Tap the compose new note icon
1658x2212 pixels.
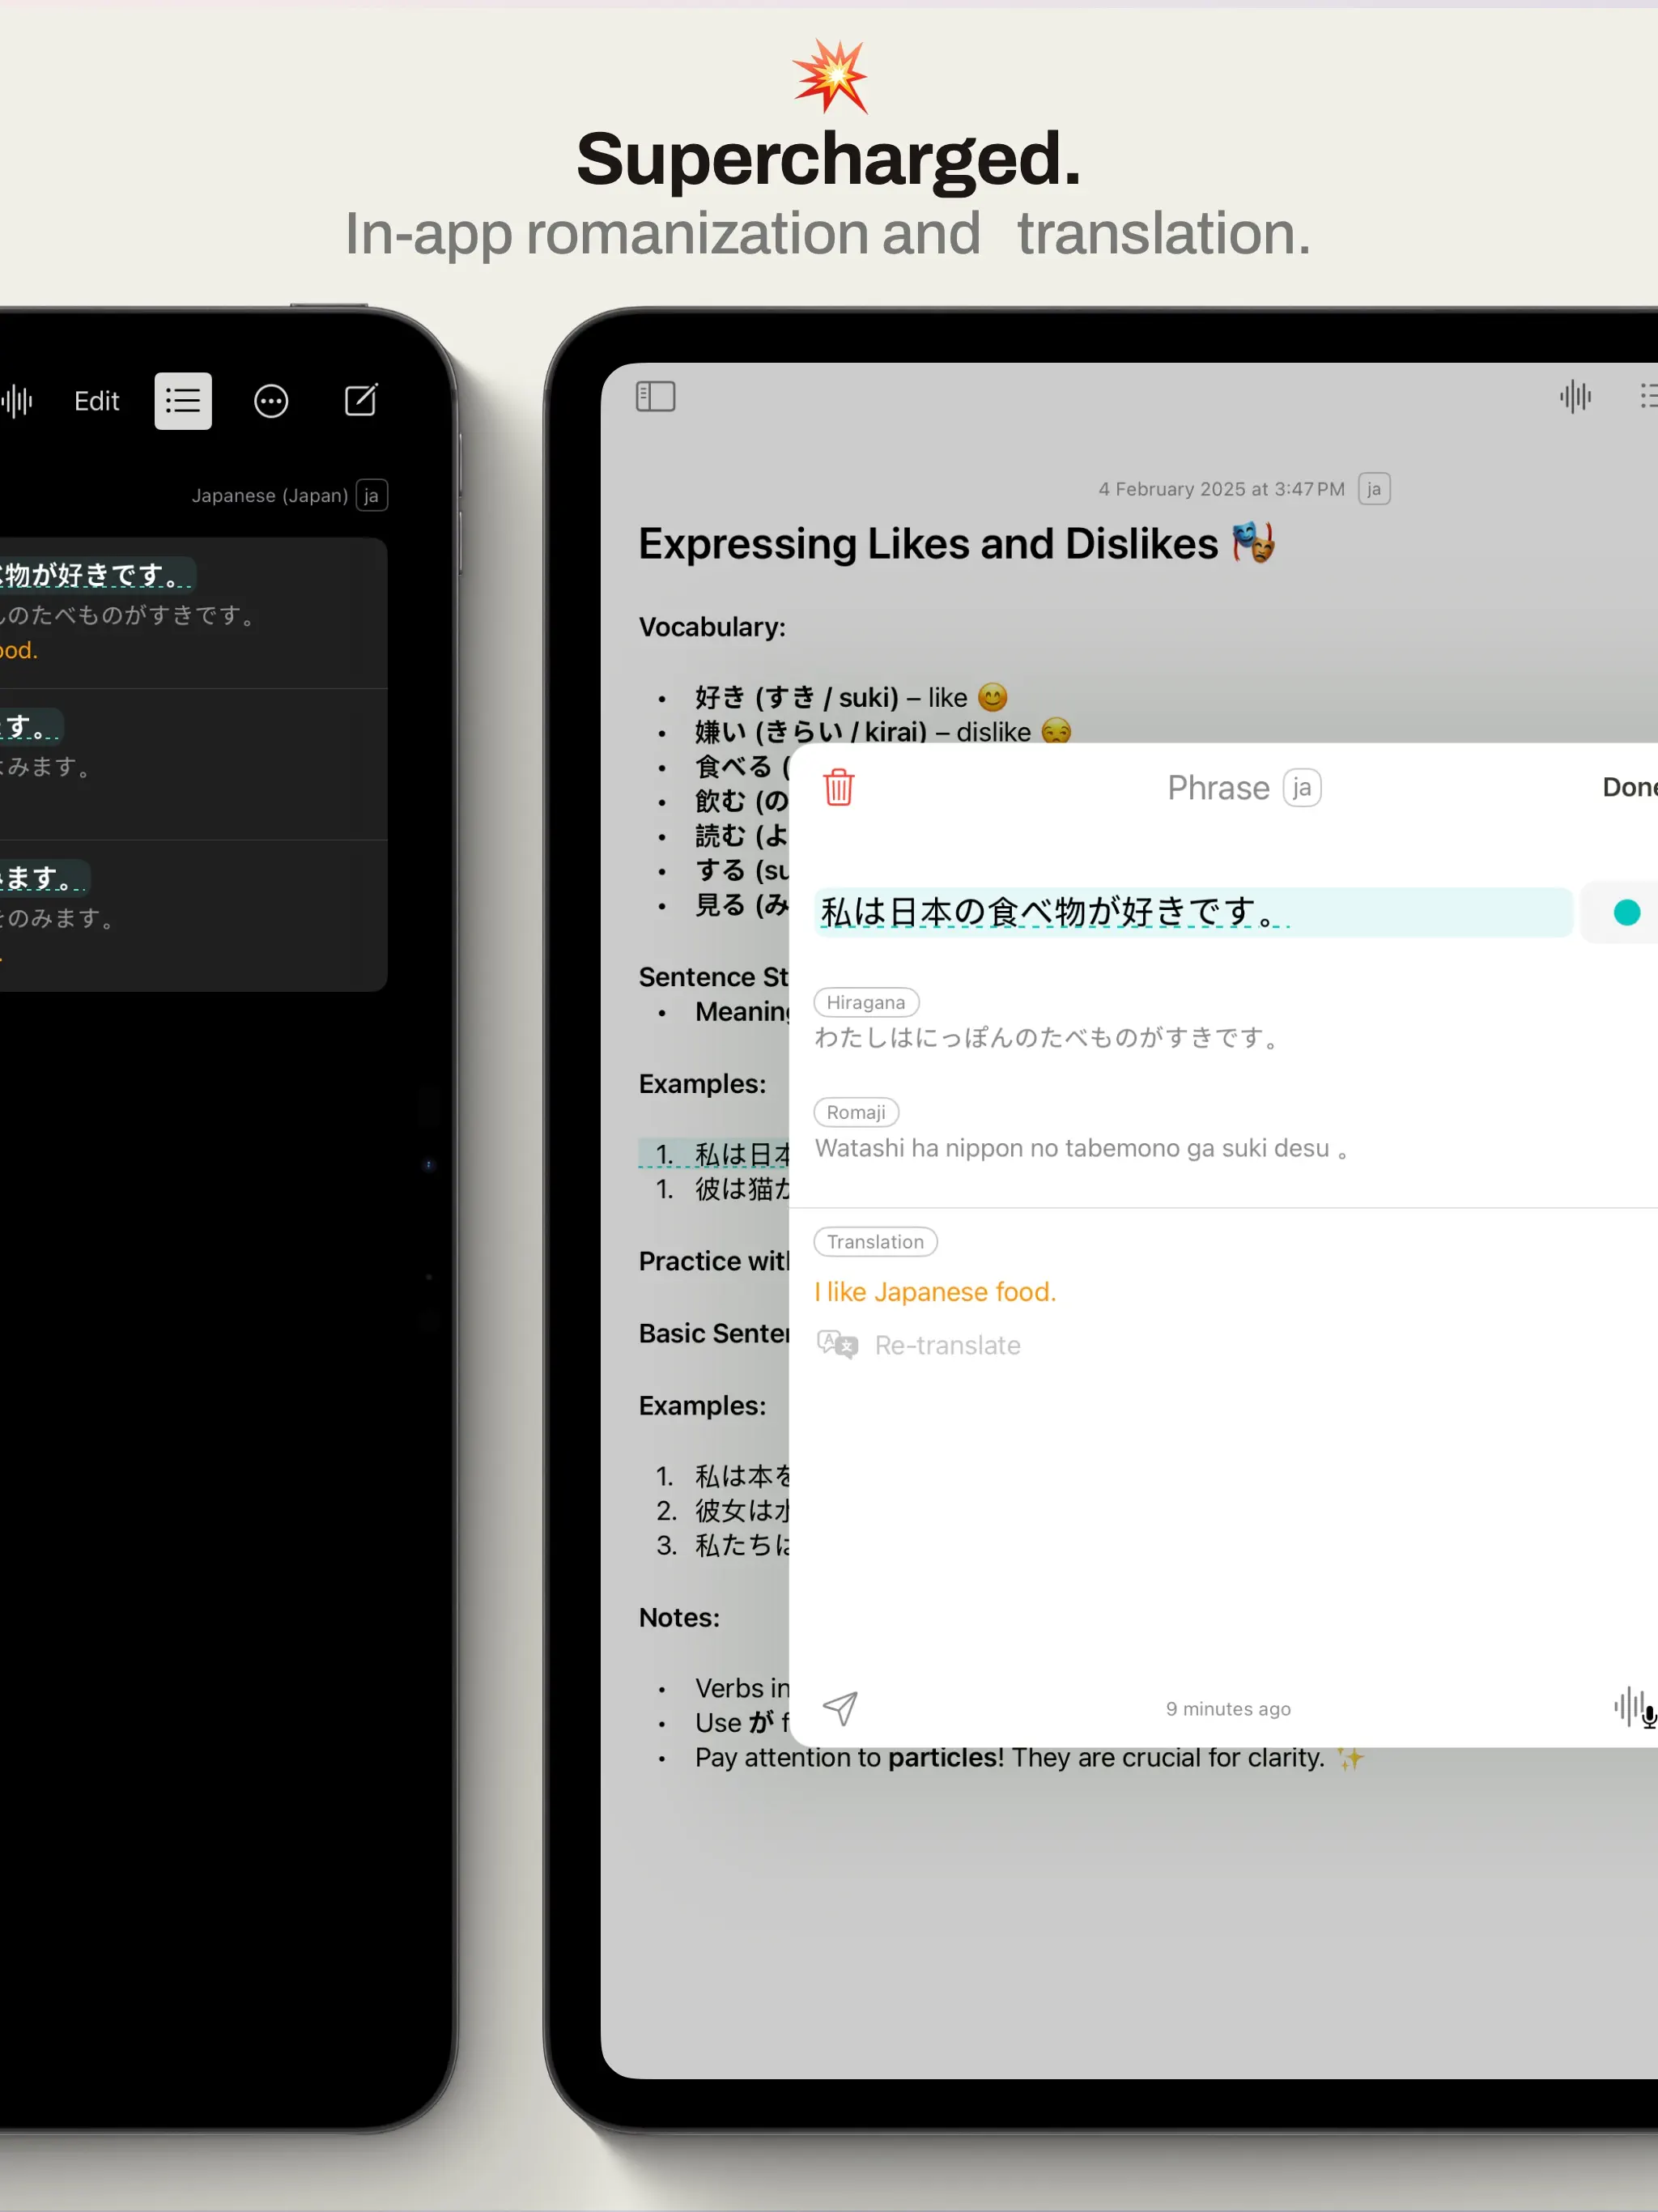(361, 400)
